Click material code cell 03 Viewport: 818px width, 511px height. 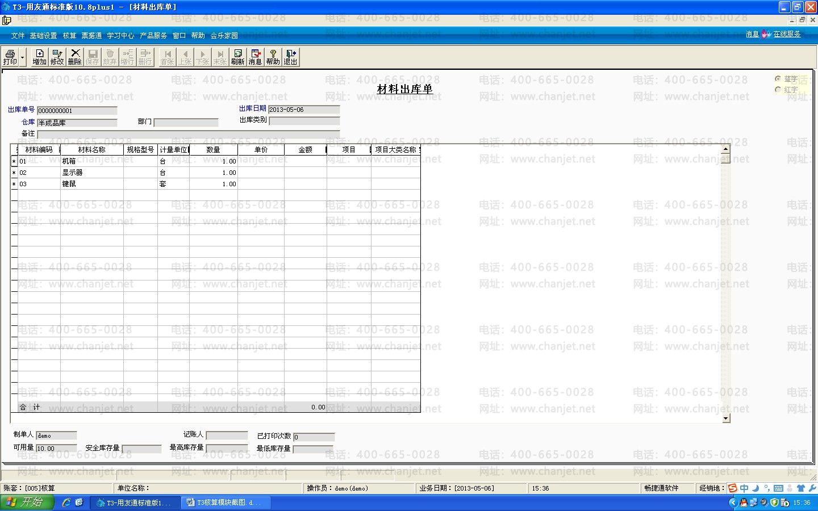point(39,184)
